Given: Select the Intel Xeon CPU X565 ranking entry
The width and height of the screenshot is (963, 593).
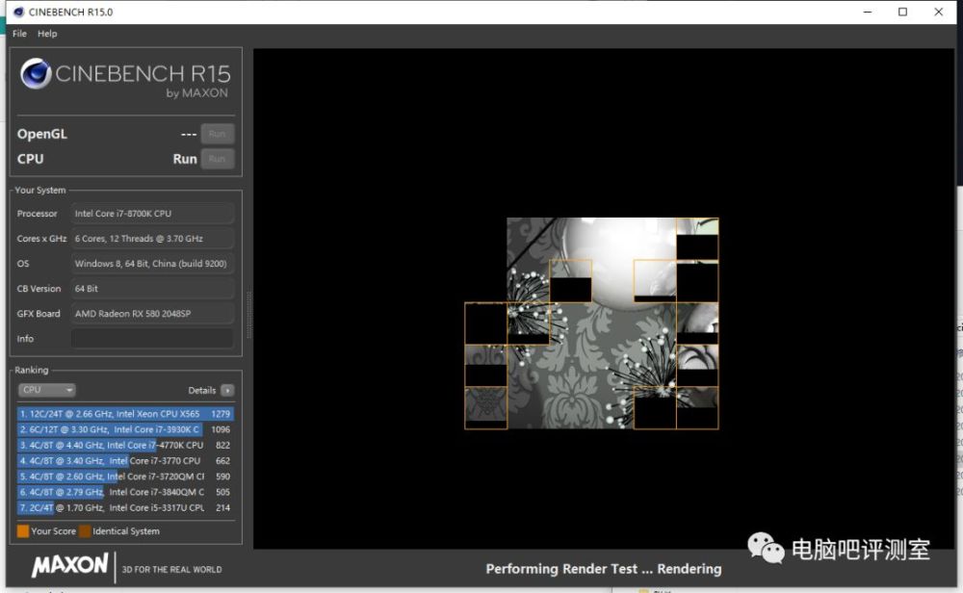Looking at the screenshot, I should 125,414.
